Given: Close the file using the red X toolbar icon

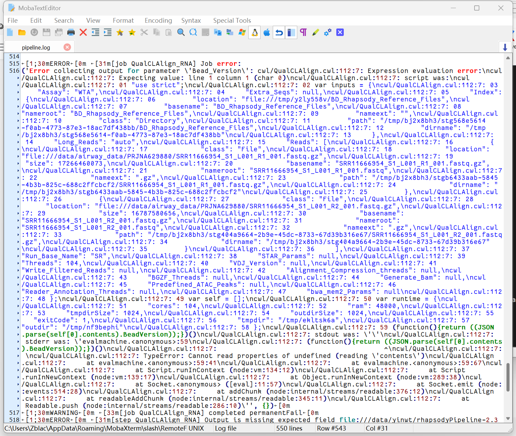Looking at the screenshot, I should pyautogui.click(x=83, y=32).
